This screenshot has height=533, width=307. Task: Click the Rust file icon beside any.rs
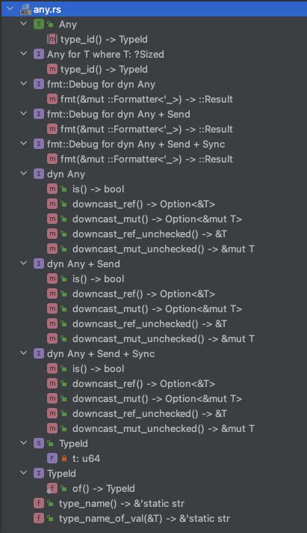[x=25, y=10]
